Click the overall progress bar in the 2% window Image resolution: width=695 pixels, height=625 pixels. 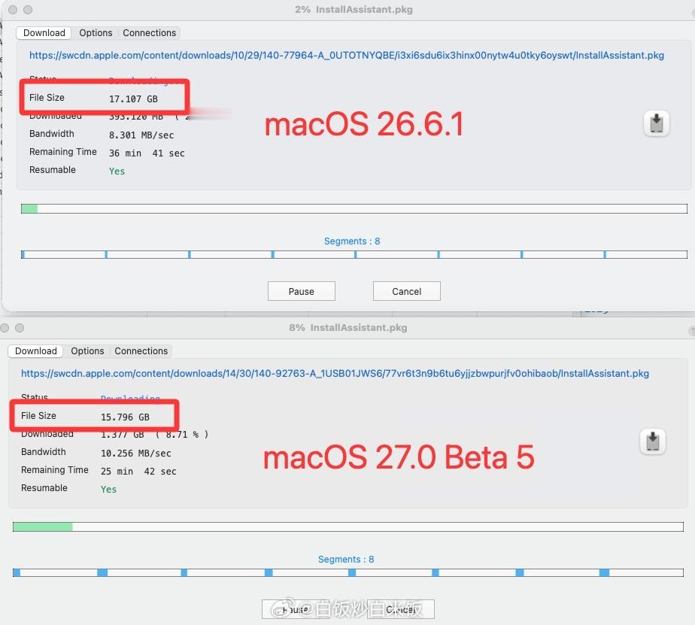pyautogui.click(x=354, y=209)
